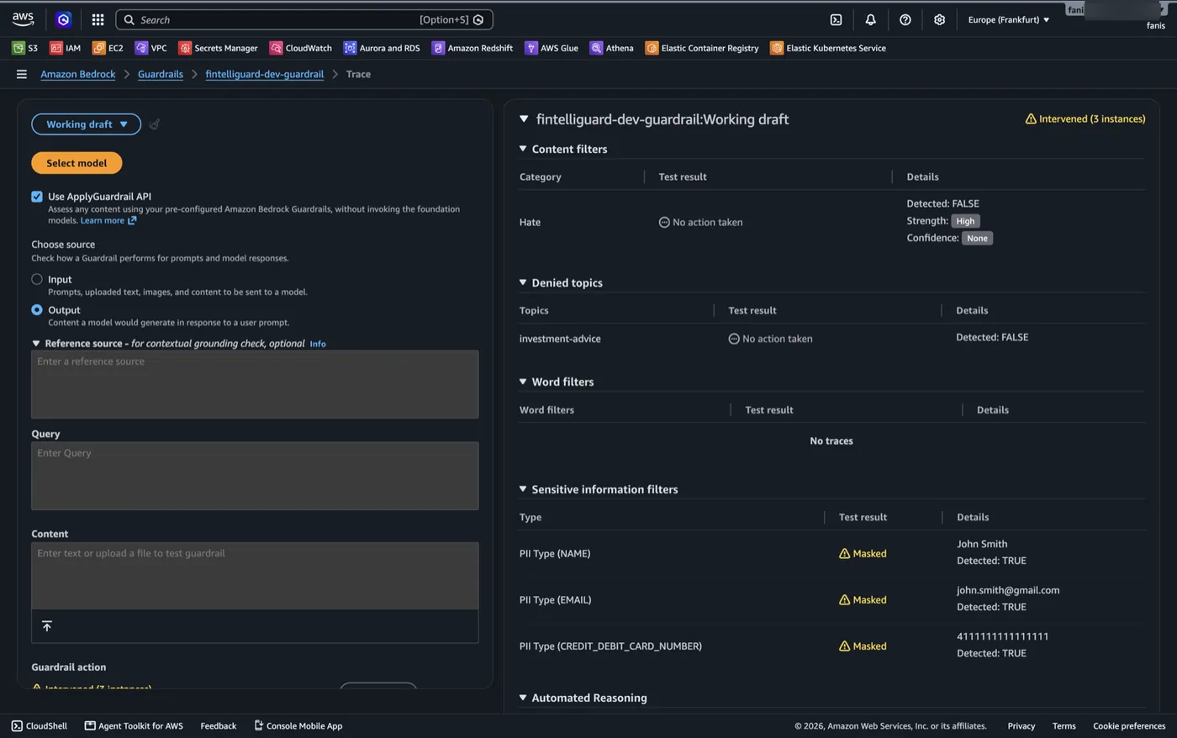The image size is (1177, 738).
Task: Launch CloudShell from top bar icon
Action: coord(836,19)
